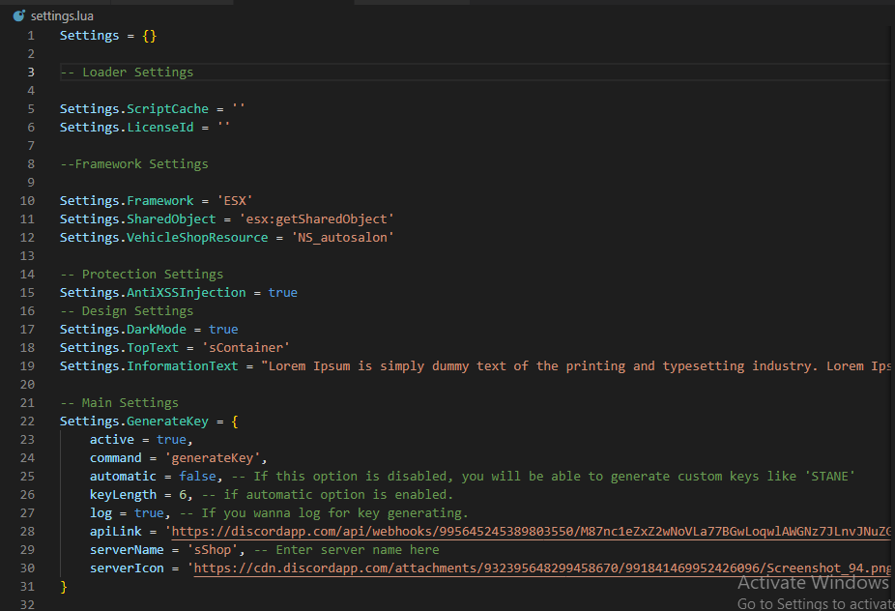Click the 'sShop' serverName string
The height and width of the screenshot is (611, 895).
(x=213, y=549)
